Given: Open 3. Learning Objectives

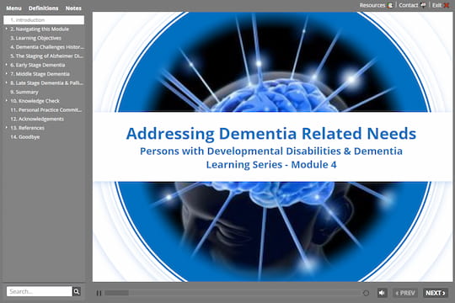Looking at the screenshot, I should [x=35, y=38].
